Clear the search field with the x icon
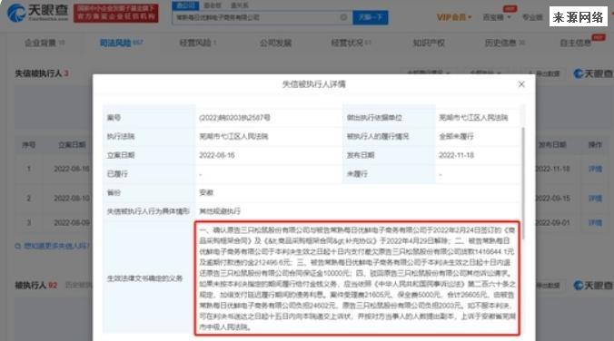This screenshot has height=341, width=614. (x=343, y=17)
